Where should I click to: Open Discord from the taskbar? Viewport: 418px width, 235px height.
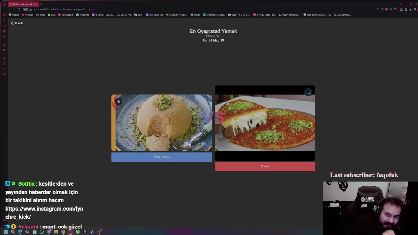[x=49, y=232]
